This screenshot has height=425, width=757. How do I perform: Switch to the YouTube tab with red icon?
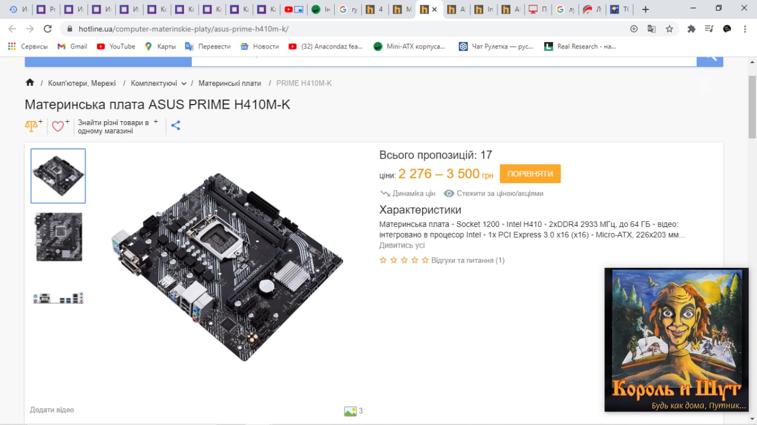293,9
